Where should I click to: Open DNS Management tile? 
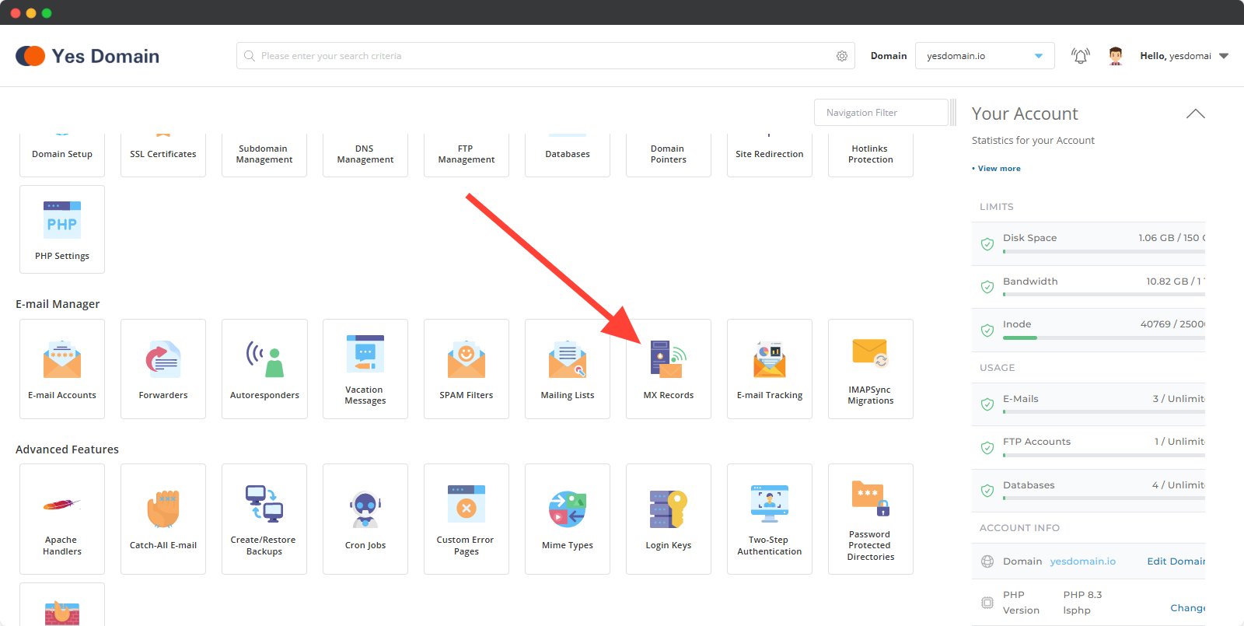click(x=365, y=155)
